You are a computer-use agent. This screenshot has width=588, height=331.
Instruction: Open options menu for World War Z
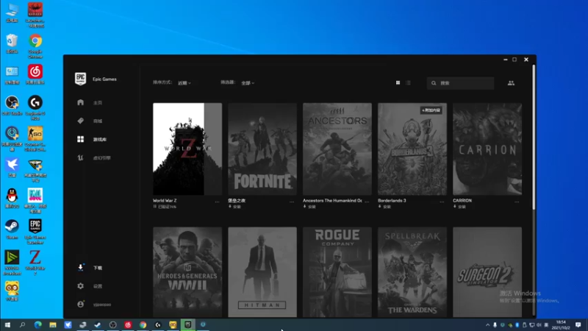point(217,202)
